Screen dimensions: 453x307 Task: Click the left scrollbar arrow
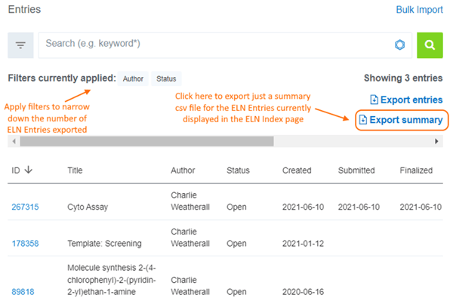[x=14, y=141]
